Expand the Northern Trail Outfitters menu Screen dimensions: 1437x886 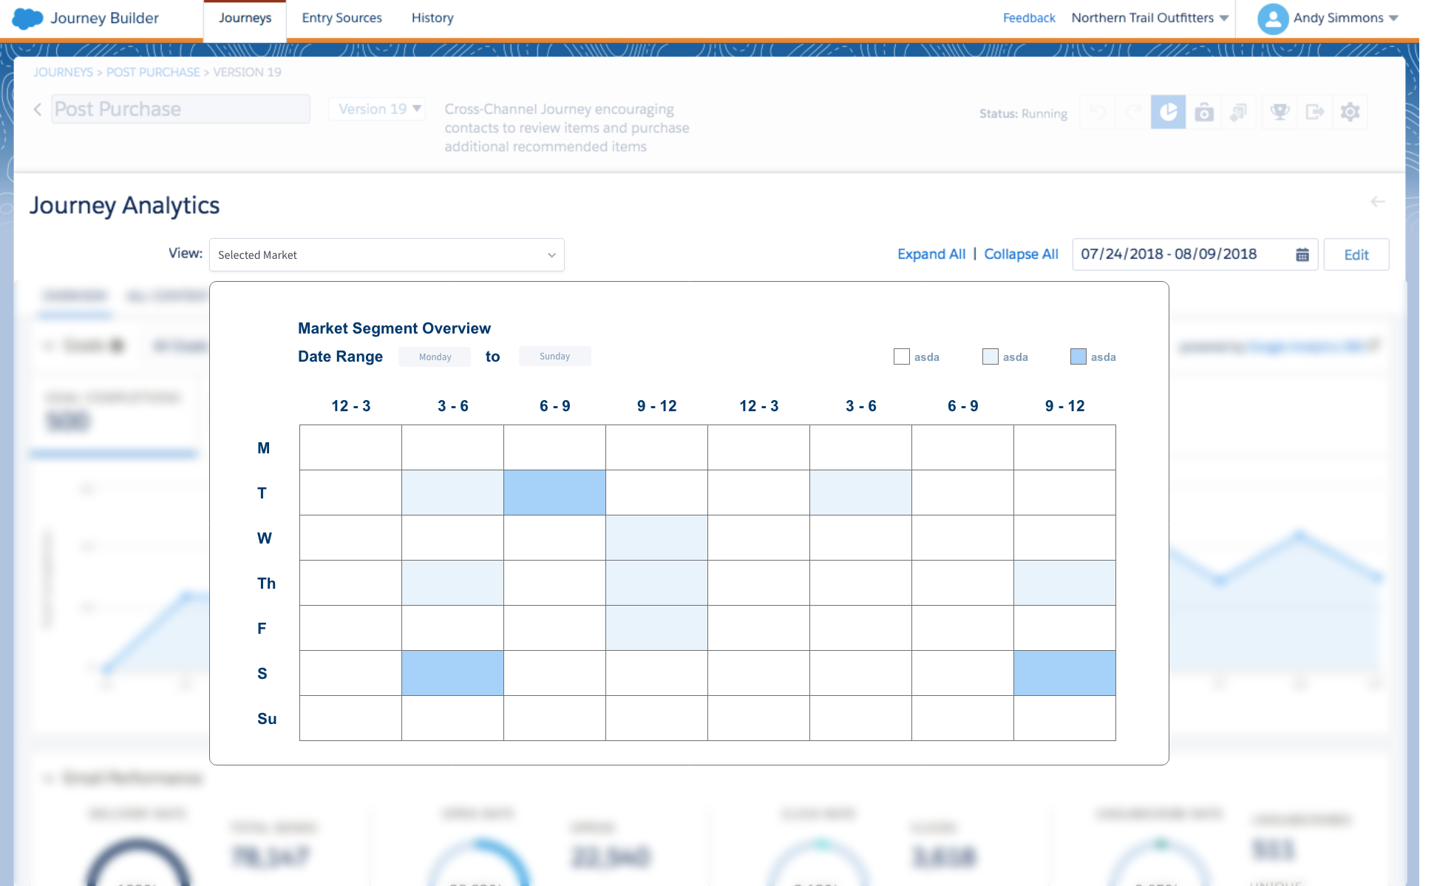[x=1149, y=18]
